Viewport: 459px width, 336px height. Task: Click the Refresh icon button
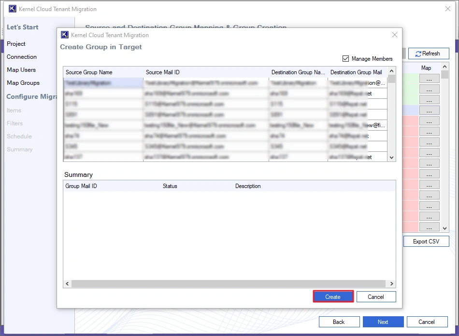pos(428,54)
